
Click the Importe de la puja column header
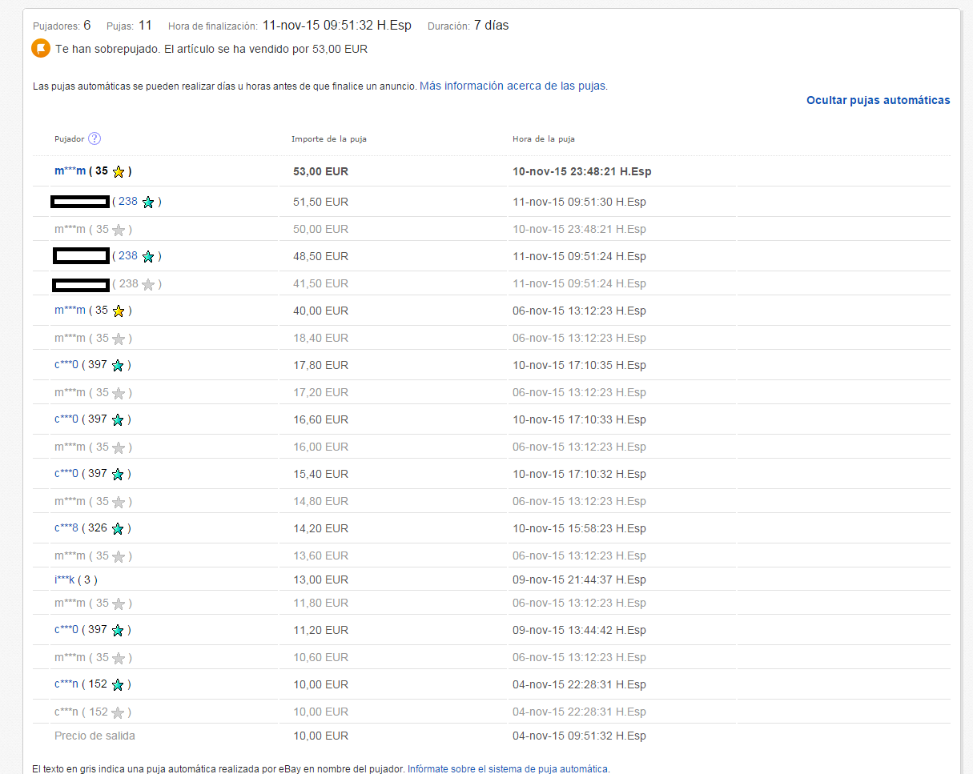329,138
